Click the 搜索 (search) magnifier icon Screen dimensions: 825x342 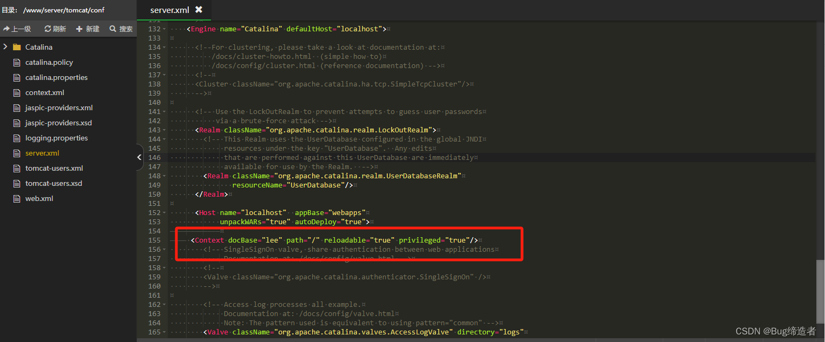pos(111,29)
